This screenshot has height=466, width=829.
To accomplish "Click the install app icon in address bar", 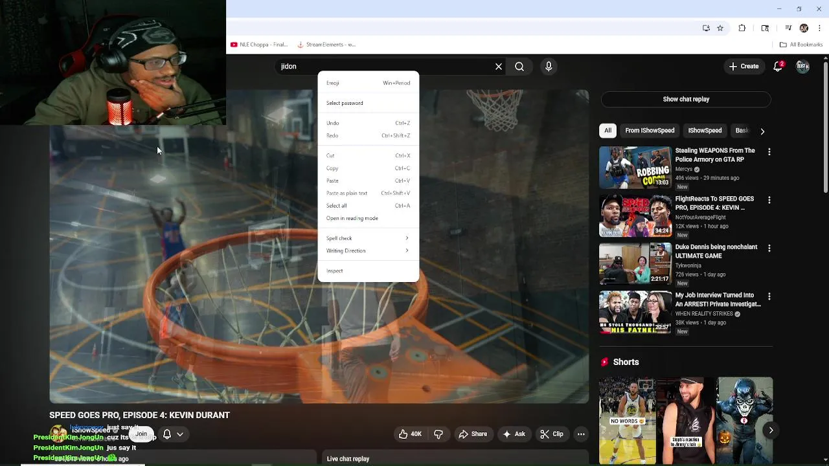I will coord(706,28).
